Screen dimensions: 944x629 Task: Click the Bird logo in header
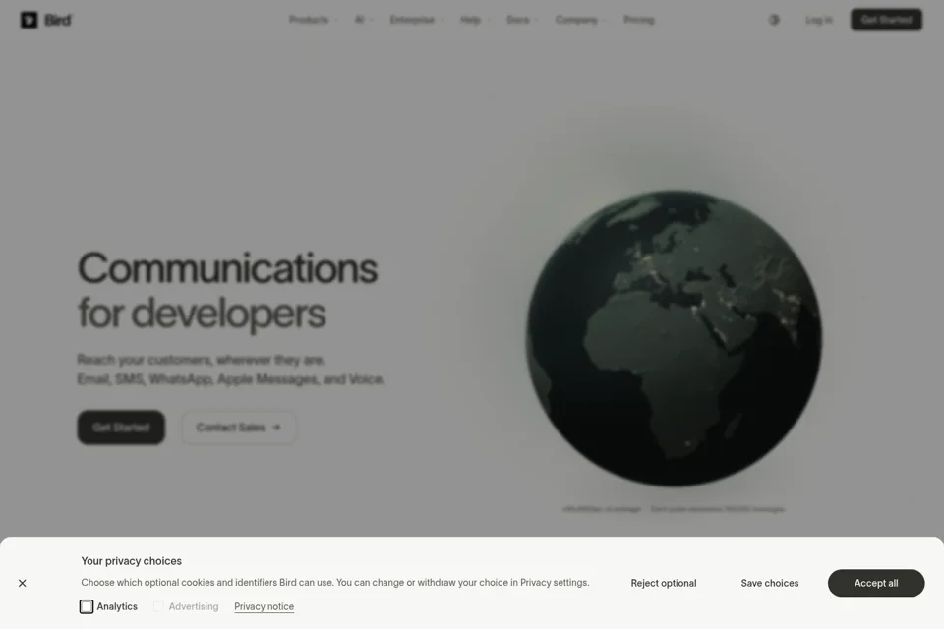click(46, 20)
